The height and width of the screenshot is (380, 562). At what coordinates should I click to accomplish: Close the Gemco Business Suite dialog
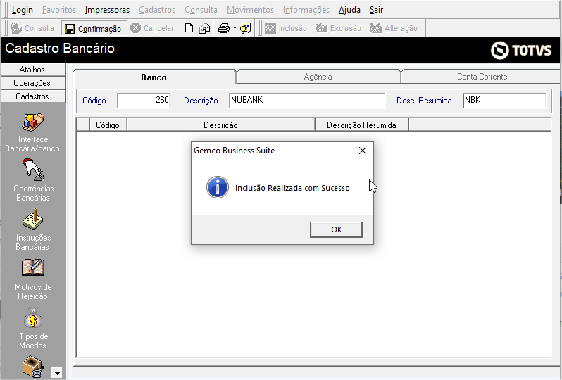click(x=363, y=151)
